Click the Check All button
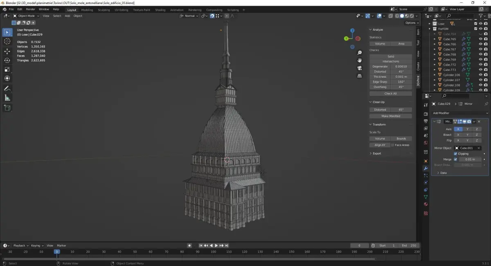The height and width of the screenshot is (266, 491). click(390, 93)
